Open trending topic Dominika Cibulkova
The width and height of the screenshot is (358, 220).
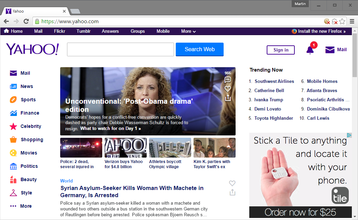(x=328, y=109)
